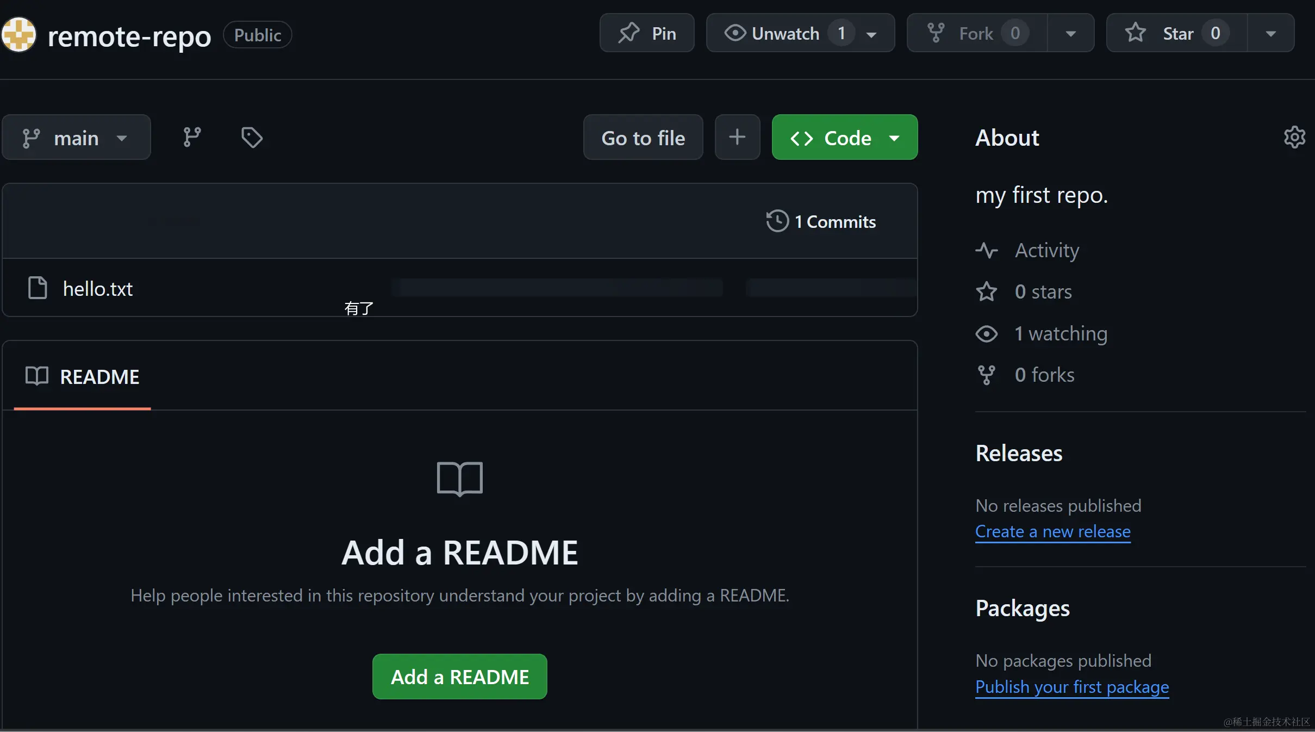The height and width of the screenshot is (732, 1315).
Task: Click the repository owner avatar
Action: point(18,35)
